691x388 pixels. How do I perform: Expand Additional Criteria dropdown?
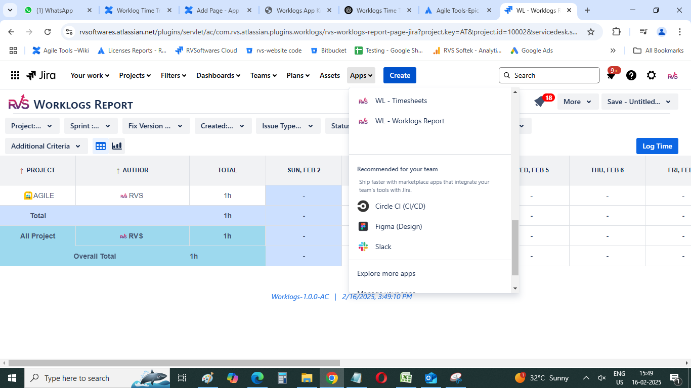tap(47, 146)
